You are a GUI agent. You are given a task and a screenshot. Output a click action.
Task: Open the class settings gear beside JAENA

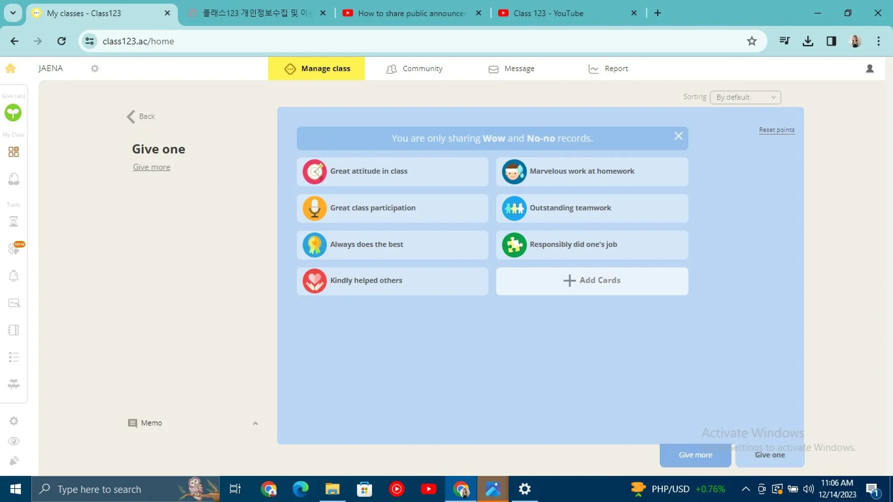[x=95, y=68]
